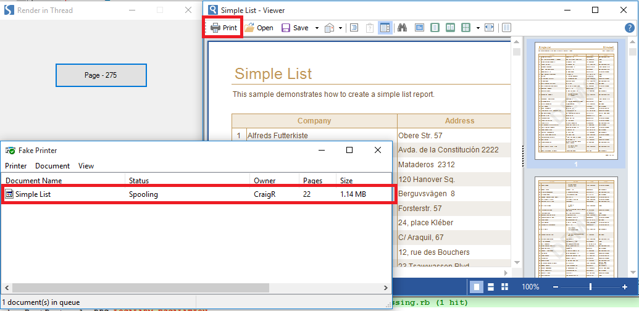
Task: Sort by Owner column header
Action: pyautogui.click(x=275, y=180)
